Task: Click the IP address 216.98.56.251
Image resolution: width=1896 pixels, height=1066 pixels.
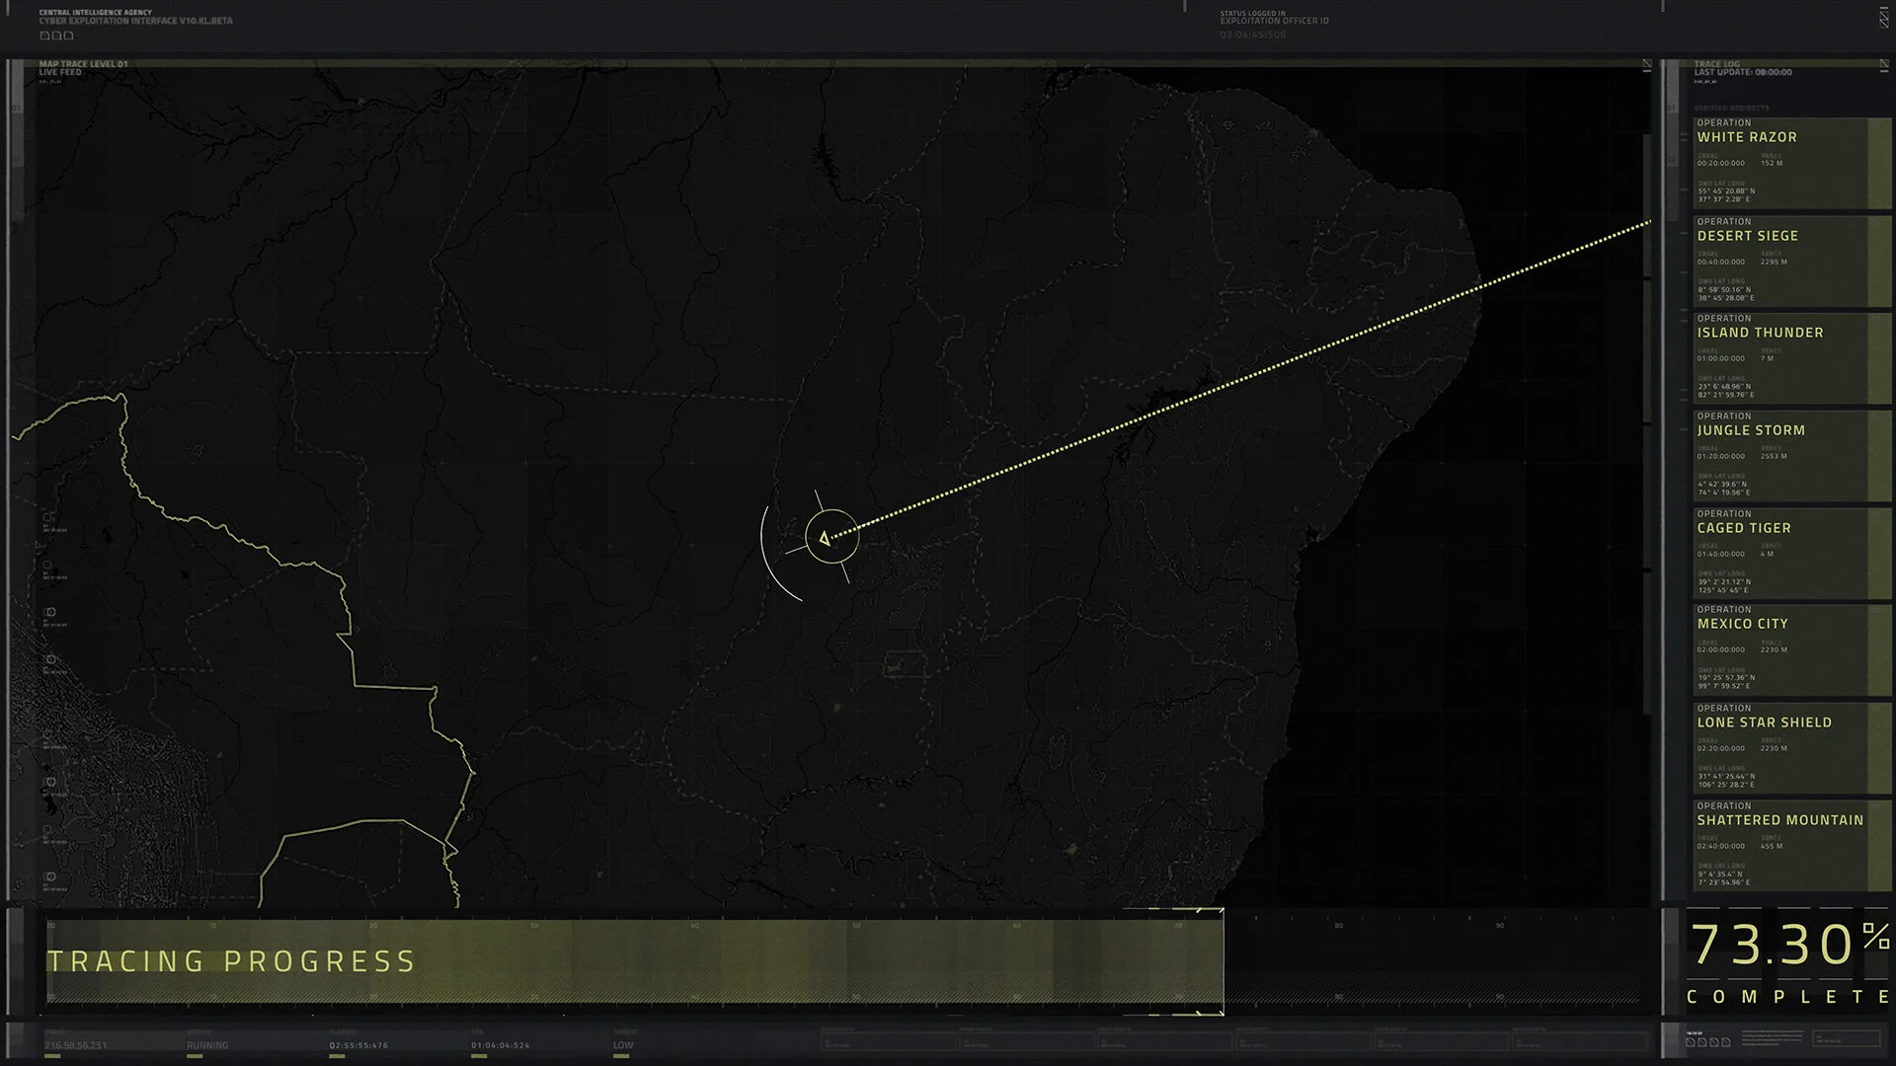Action: 75,1045
